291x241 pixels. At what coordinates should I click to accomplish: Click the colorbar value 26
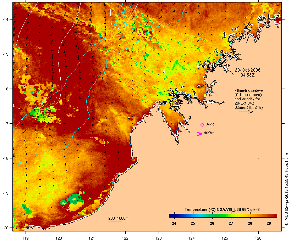212,223
